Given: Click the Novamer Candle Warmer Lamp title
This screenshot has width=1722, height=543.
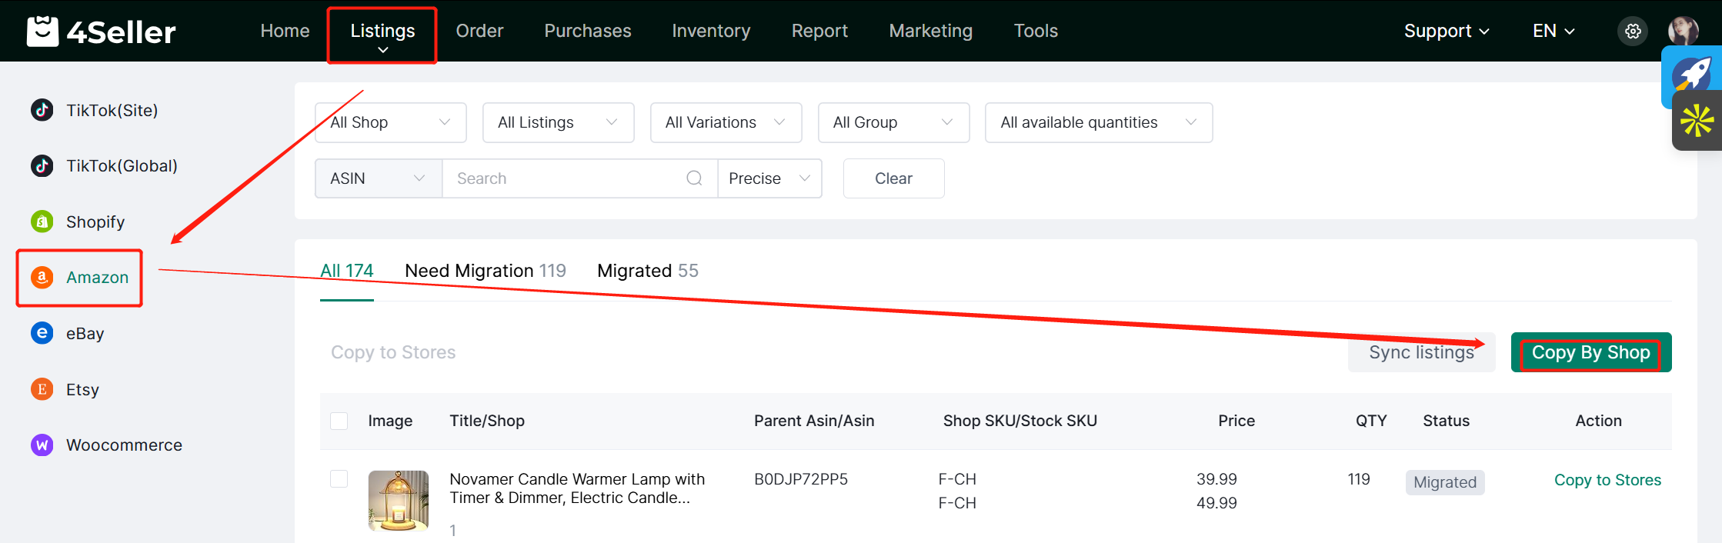Looking at the screenshot, I should tap(577, 488).
